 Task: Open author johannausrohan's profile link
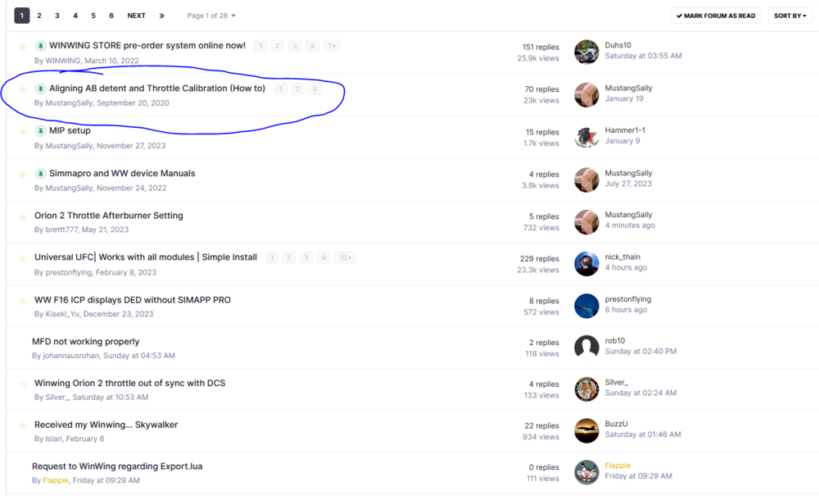click(x=70, y=356)
